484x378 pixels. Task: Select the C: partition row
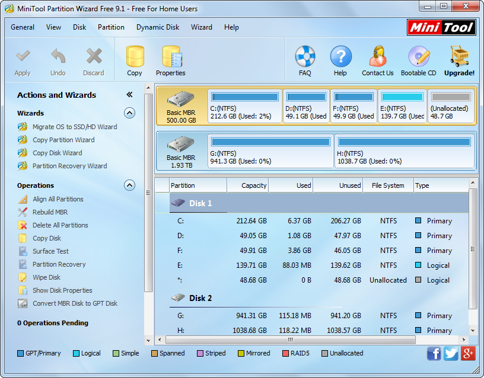pyautogui.click(x=312, y=221)
